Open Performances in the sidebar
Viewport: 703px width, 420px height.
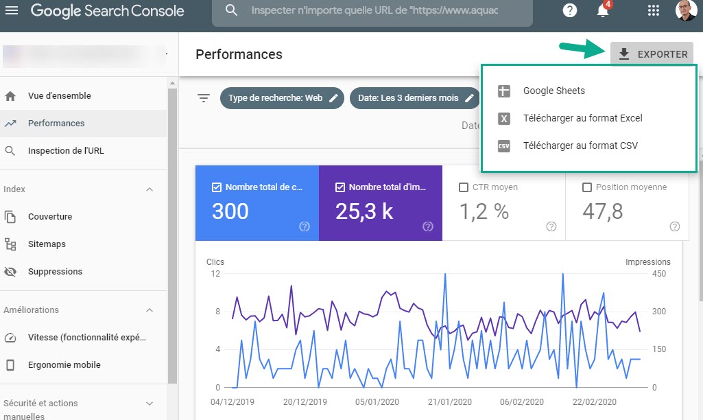pos(84,124)
